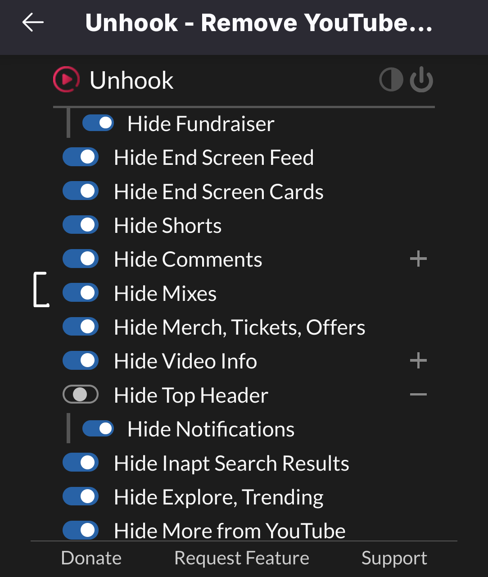Image resolution: width=488 pixels, height=577 pixels.
Task: Click the Hide Merch, Tickets, Offers label
Action: pos(239,327)
